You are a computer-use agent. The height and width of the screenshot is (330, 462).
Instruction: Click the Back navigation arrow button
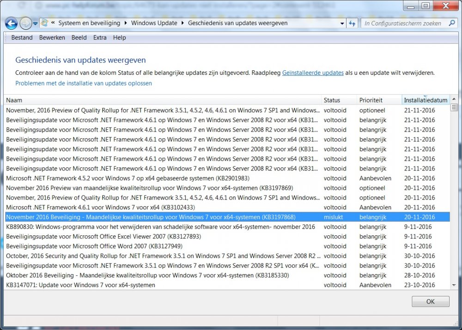point(11,23)
